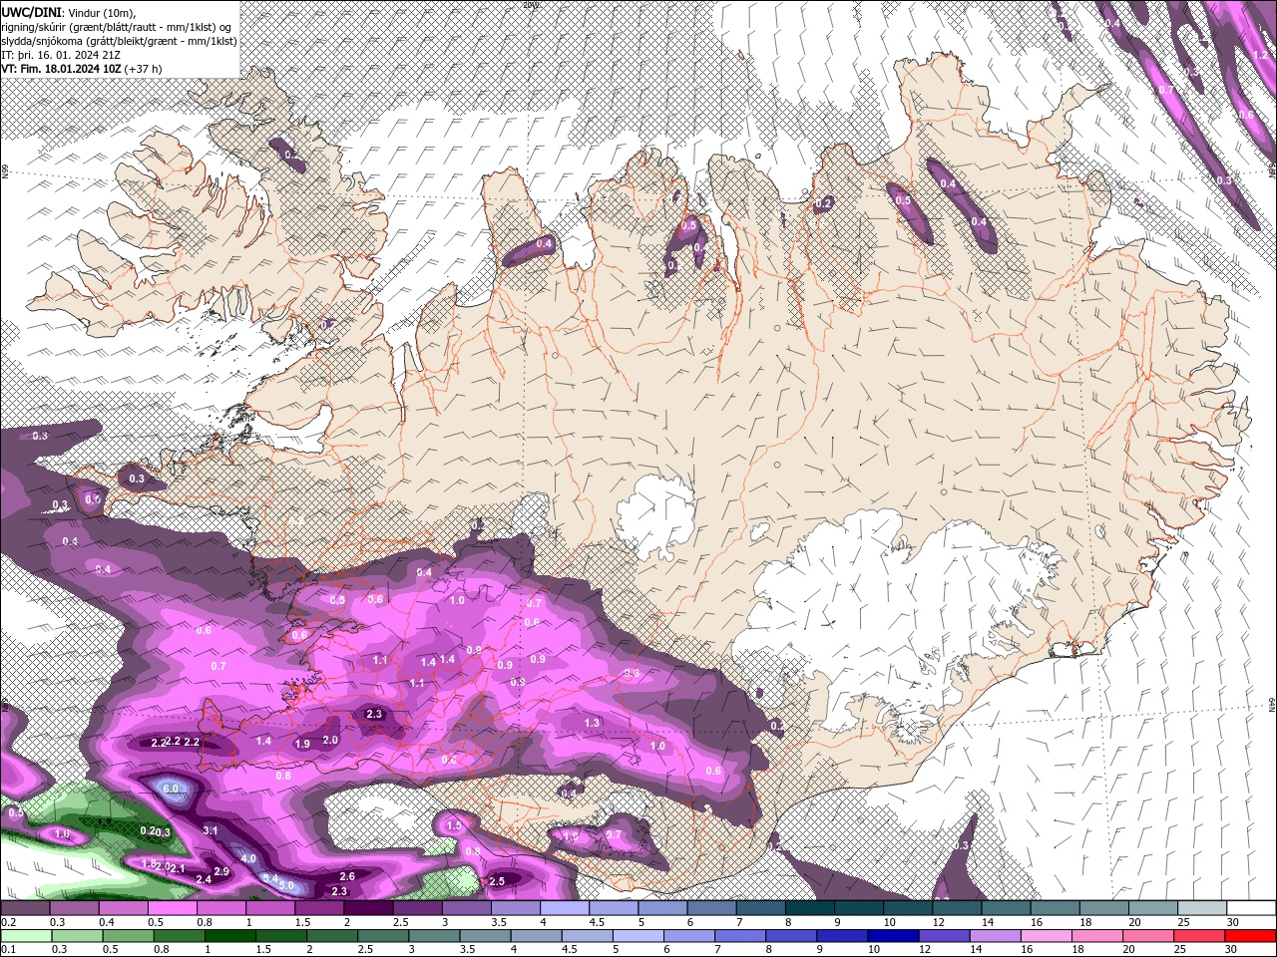1277x957 pixels.
Task: Pick the pale green first swatch in bottom legend
Action: [25, 936]
